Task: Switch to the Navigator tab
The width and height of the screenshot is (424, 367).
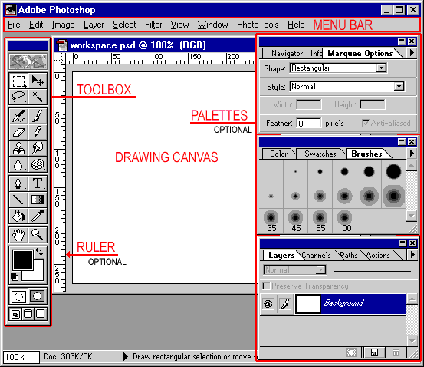Action: pyautogui.click(x=283, y=53)
